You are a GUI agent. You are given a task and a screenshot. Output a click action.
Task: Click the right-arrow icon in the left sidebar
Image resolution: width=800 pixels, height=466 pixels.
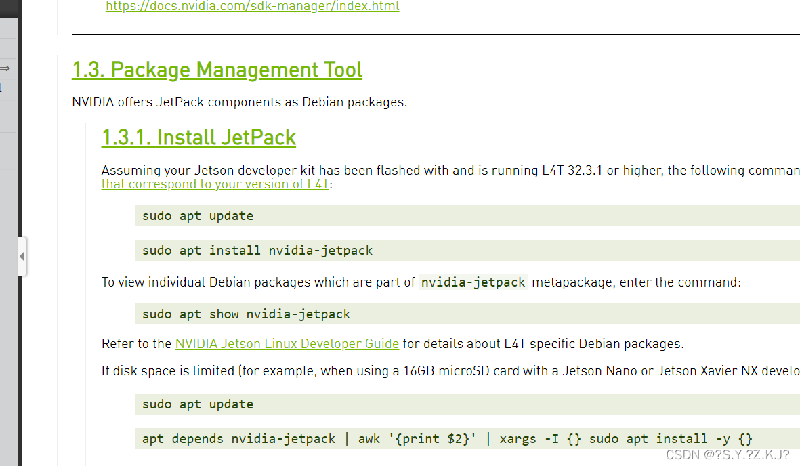point(5,68)
